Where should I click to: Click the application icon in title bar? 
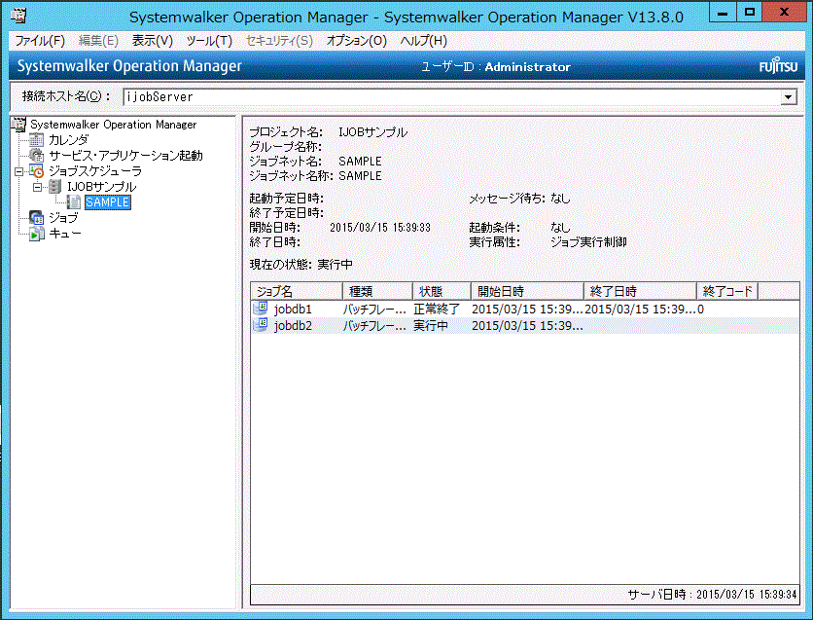(18, 17)
